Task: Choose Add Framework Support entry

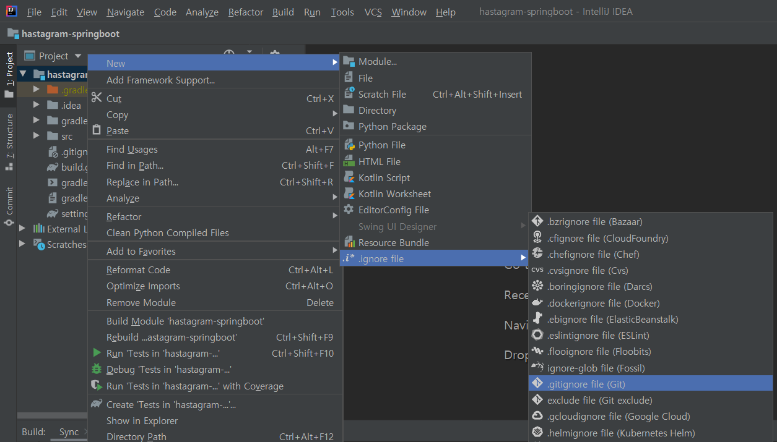Action: [x=214, y=80]
